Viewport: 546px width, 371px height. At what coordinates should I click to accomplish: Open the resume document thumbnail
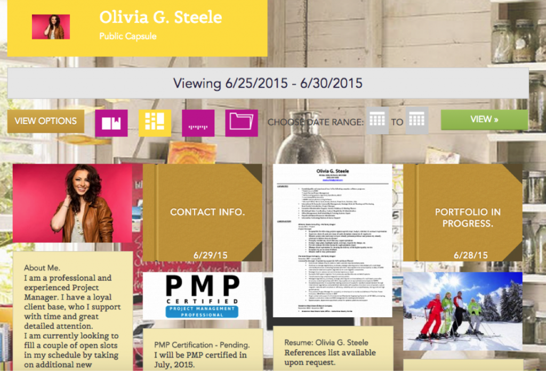click(x=332, y=240)
